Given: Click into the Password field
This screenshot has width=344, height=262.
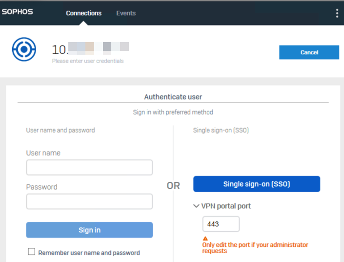Looking at the screenshot, I should (89, 201).
